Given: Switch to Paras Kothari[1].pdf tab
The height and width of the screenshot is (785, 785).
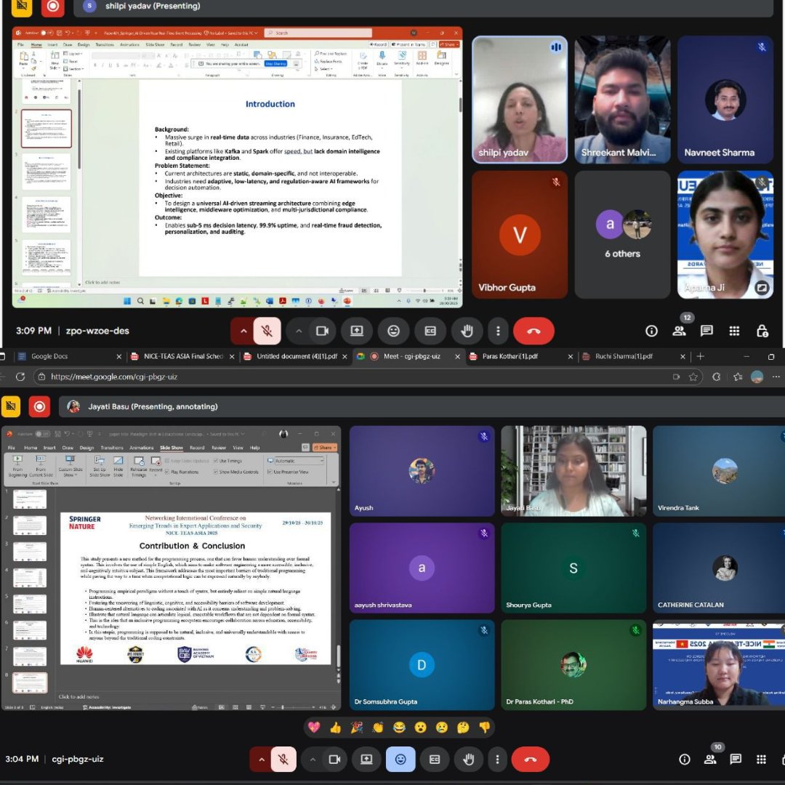Looking at the screenshot, I should 520,356.
